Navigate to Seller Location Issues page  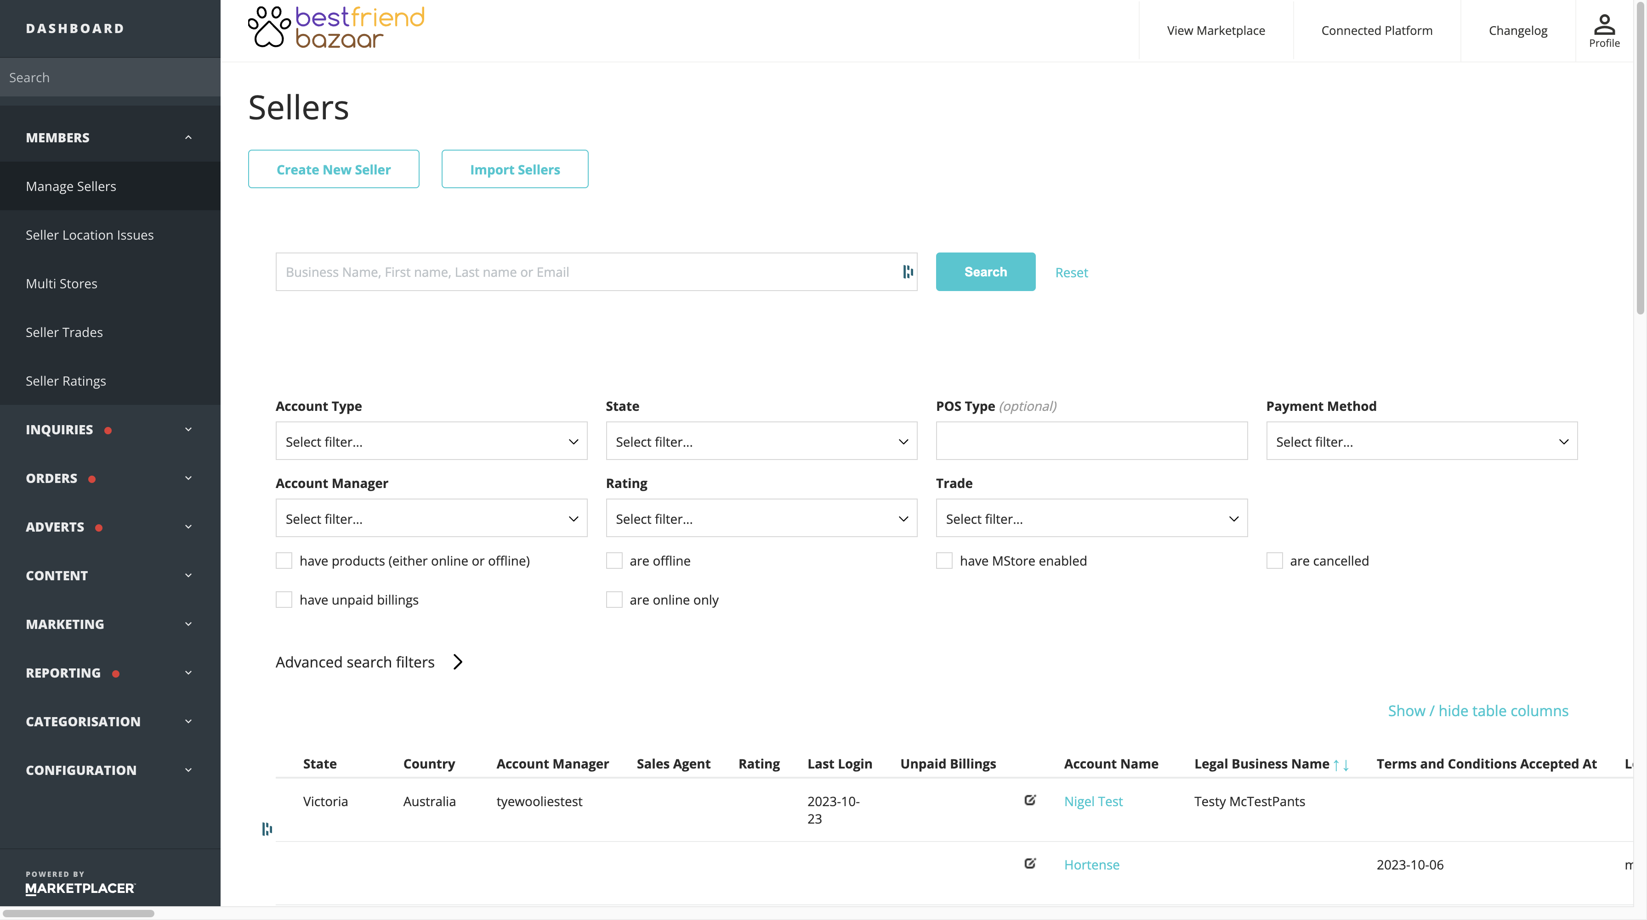(x=89, y=234)
